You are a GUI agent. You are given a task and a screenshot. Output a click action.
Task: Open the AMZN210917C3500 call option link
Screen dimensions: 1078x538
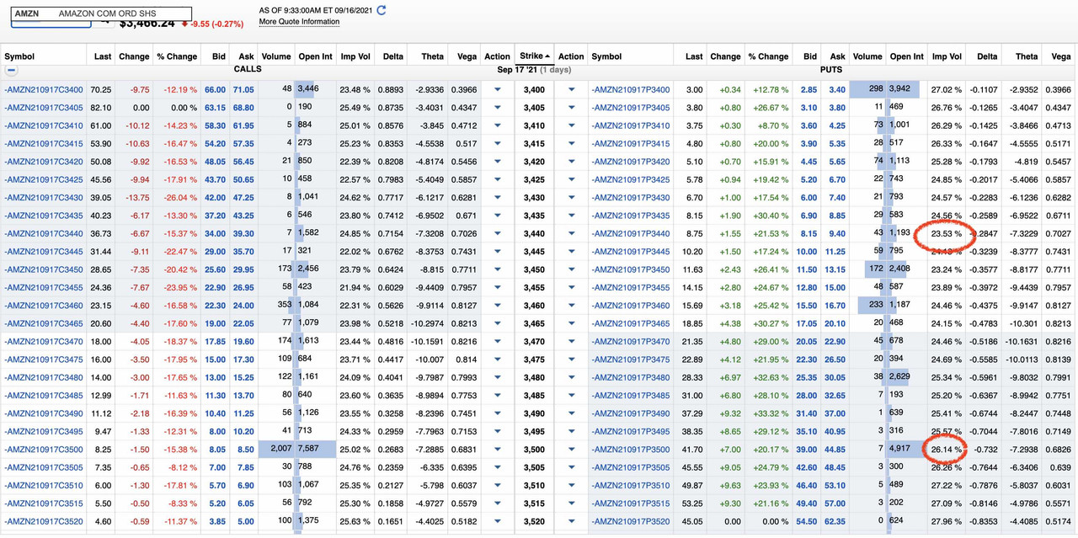[44, 450]
